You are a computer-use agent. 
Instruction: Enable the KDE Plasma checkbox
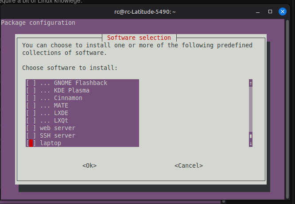pyautogui.click(x=31, y=91)
